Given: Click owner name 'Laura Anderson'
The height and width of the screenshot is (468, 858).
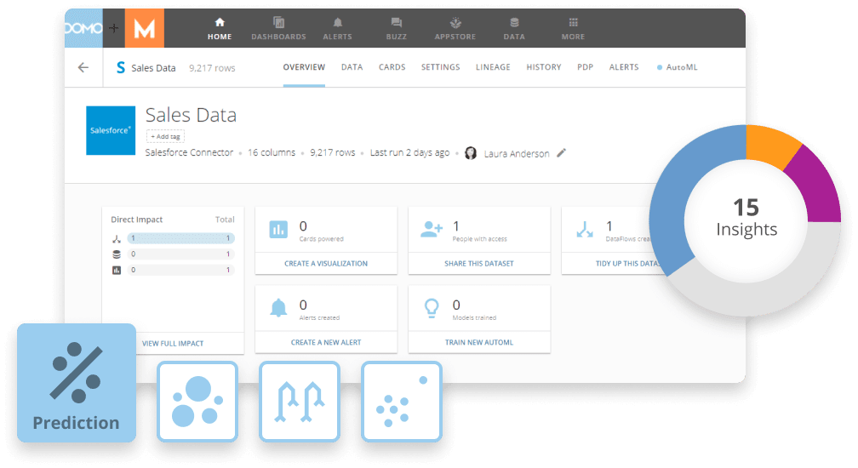Looking at the screenshot, I should 517,154.
